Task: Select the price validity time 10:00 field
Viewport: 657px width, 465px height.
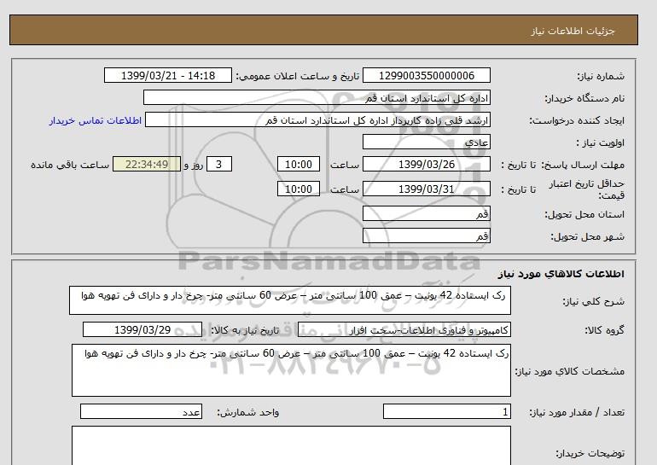Action: [x=299, y=189]
